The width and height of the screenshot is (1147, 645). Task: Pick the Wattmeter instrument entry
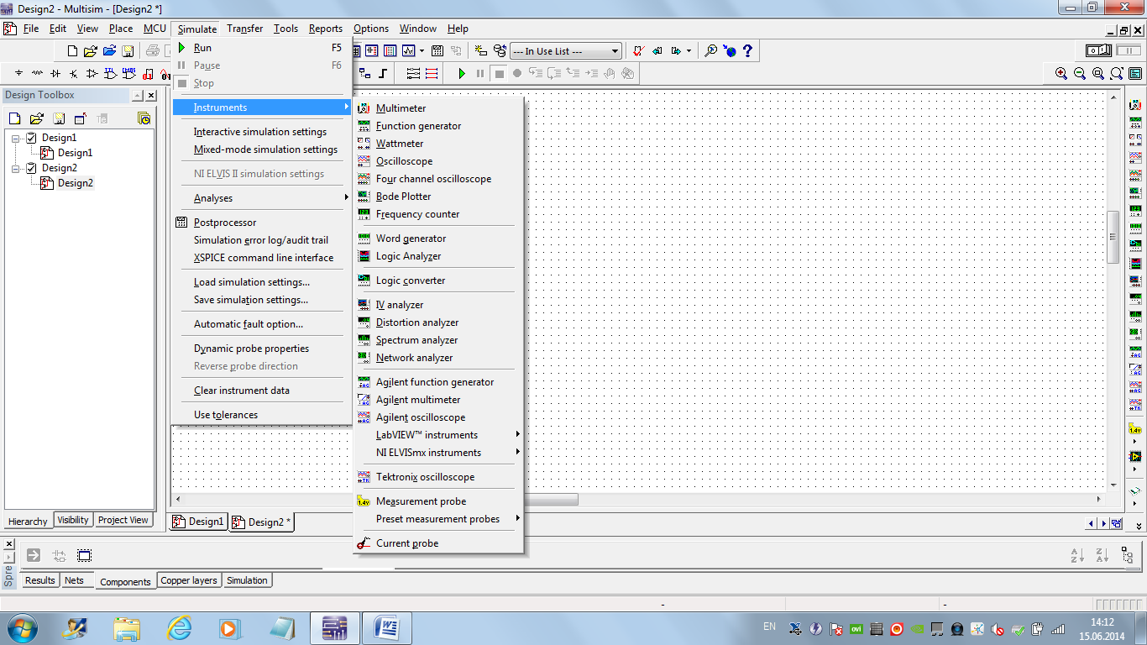438,144
